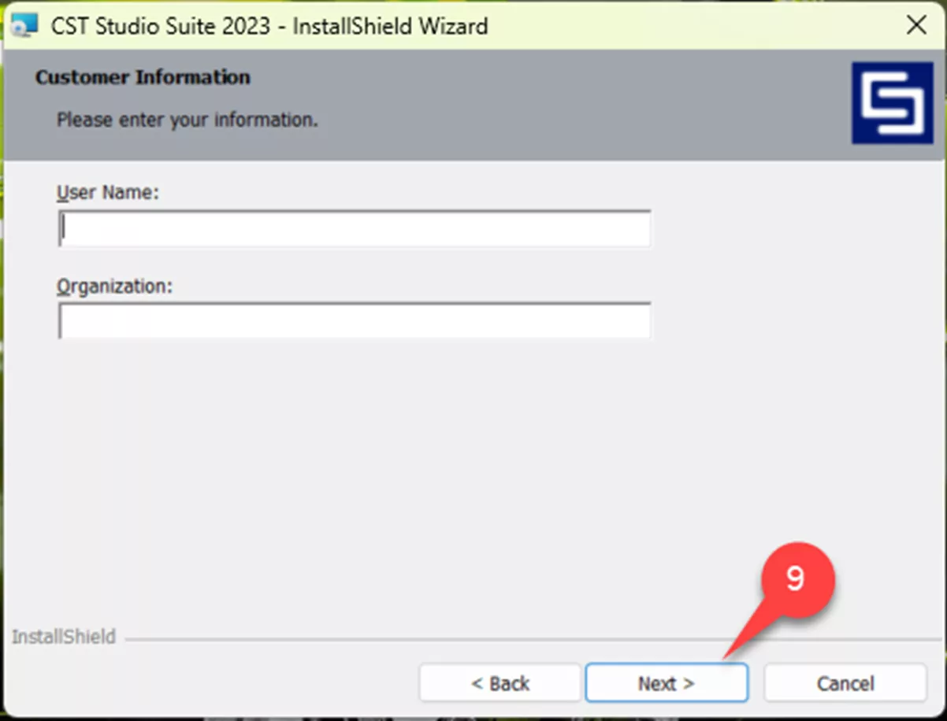Screen dimensions: 947x721
Task: Click the Back button to return
Action: (x=499, y=683)
